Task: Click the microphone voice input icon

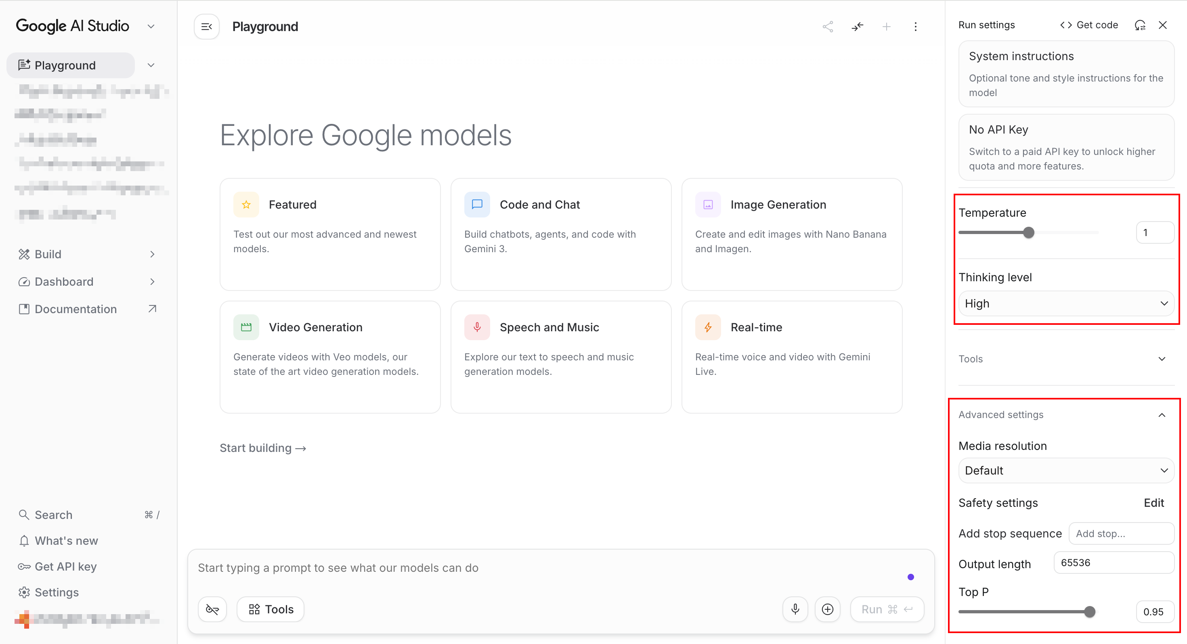Action: 795,609
